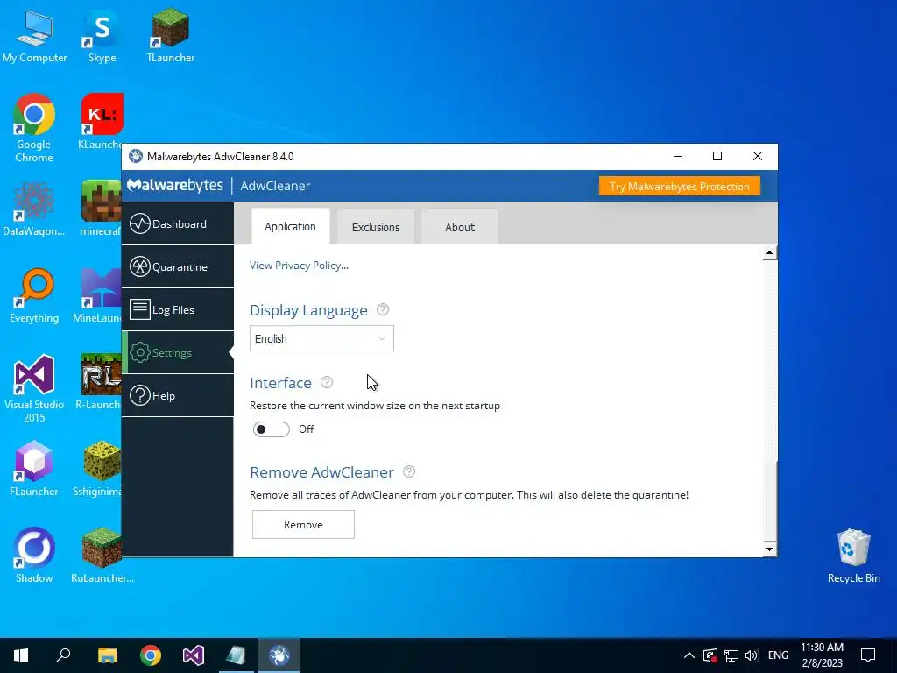Screen dimensions: 897x673
Task: Open the notification center icon
Action: 868,655
